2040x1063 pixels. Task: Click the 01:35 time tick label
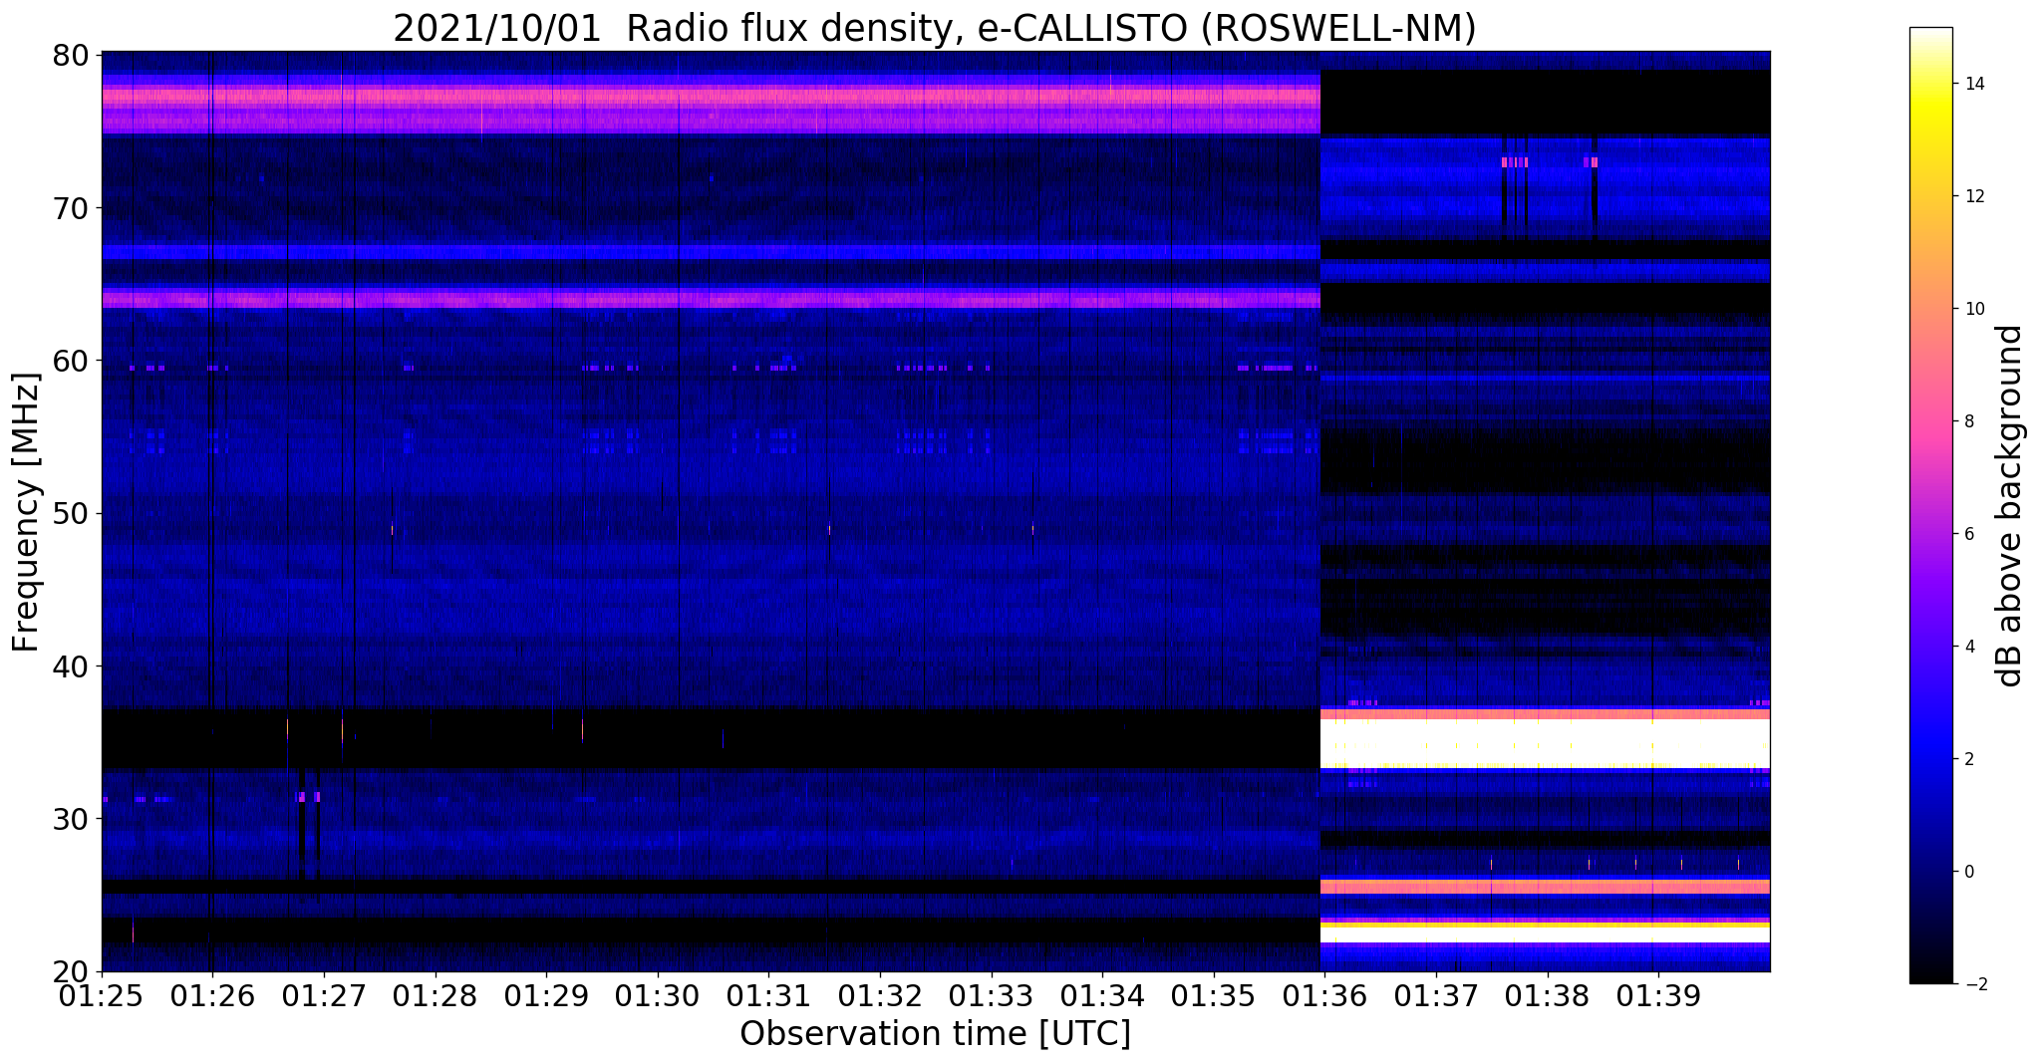1213,994
